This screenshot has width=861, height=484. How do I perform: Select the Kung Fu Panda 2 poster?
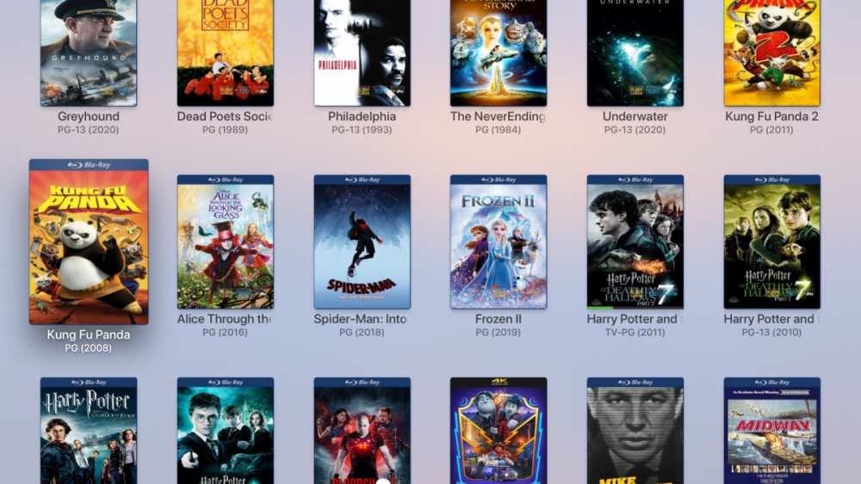click(x=771, y=52)
